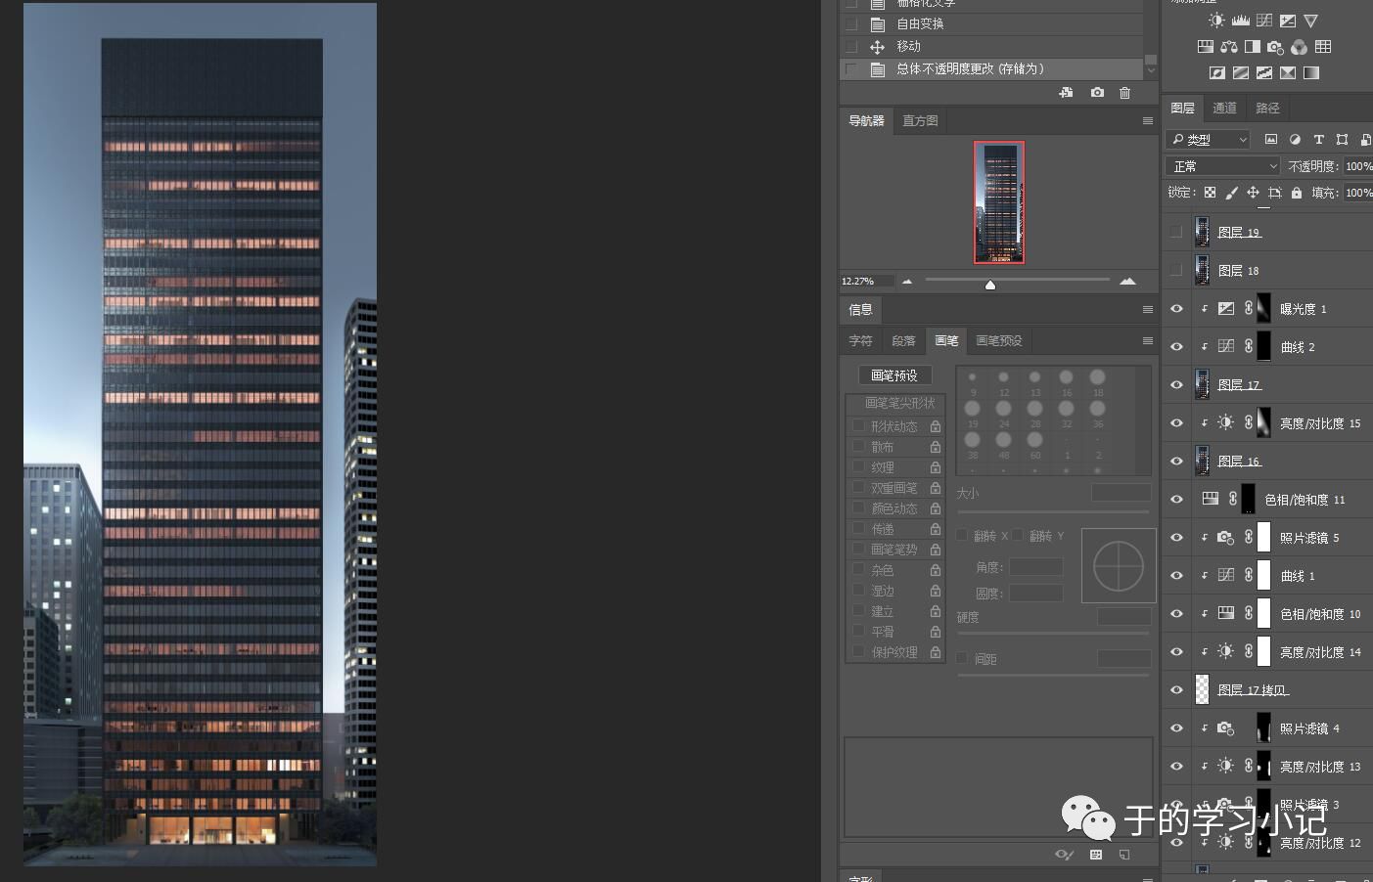Select the 自由变换 history state
The height and width of the screenshot is (882, 1373).
[x=991, y=23]
